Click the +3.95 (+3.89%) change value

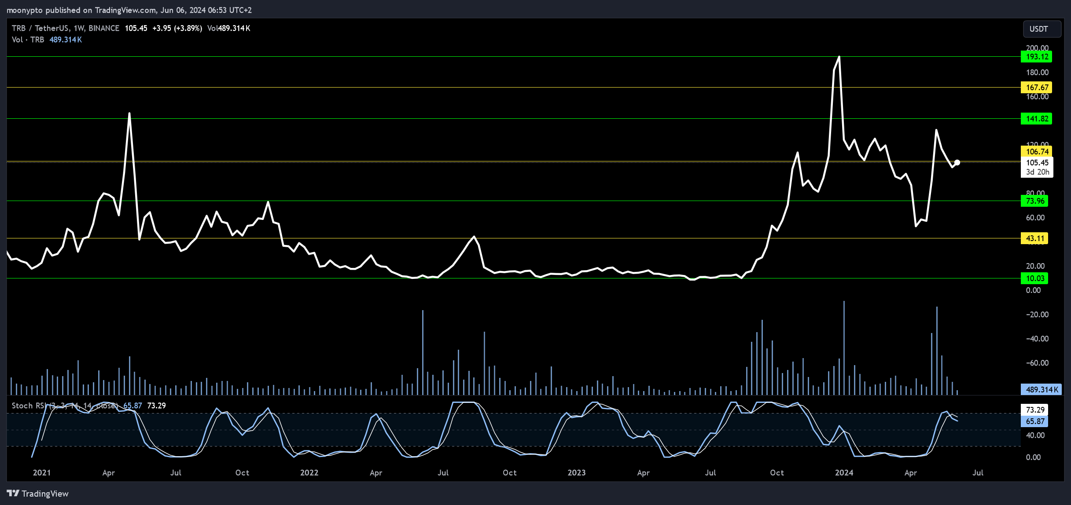pyautogui.click(x=177, y=28)
